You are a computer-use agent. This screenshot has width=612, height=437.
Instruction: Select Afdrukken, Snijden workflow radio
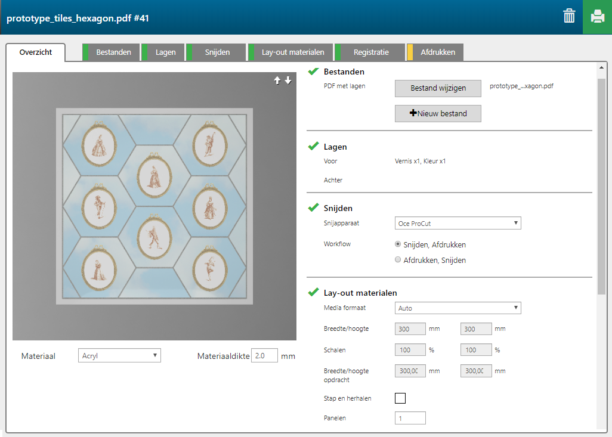pos(398,259)
